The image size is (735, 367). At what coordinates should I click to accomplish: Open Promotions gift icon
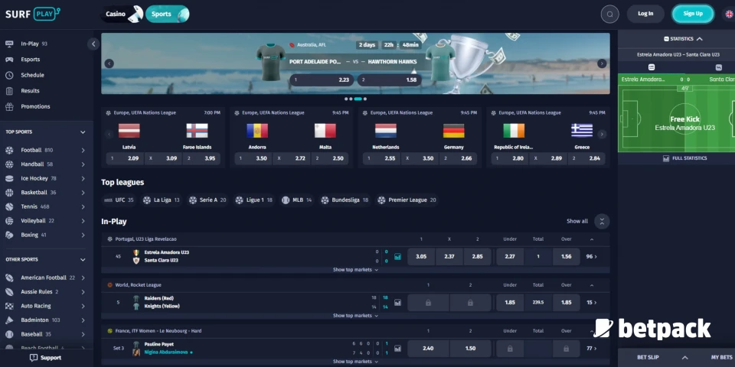pos(9,107)
